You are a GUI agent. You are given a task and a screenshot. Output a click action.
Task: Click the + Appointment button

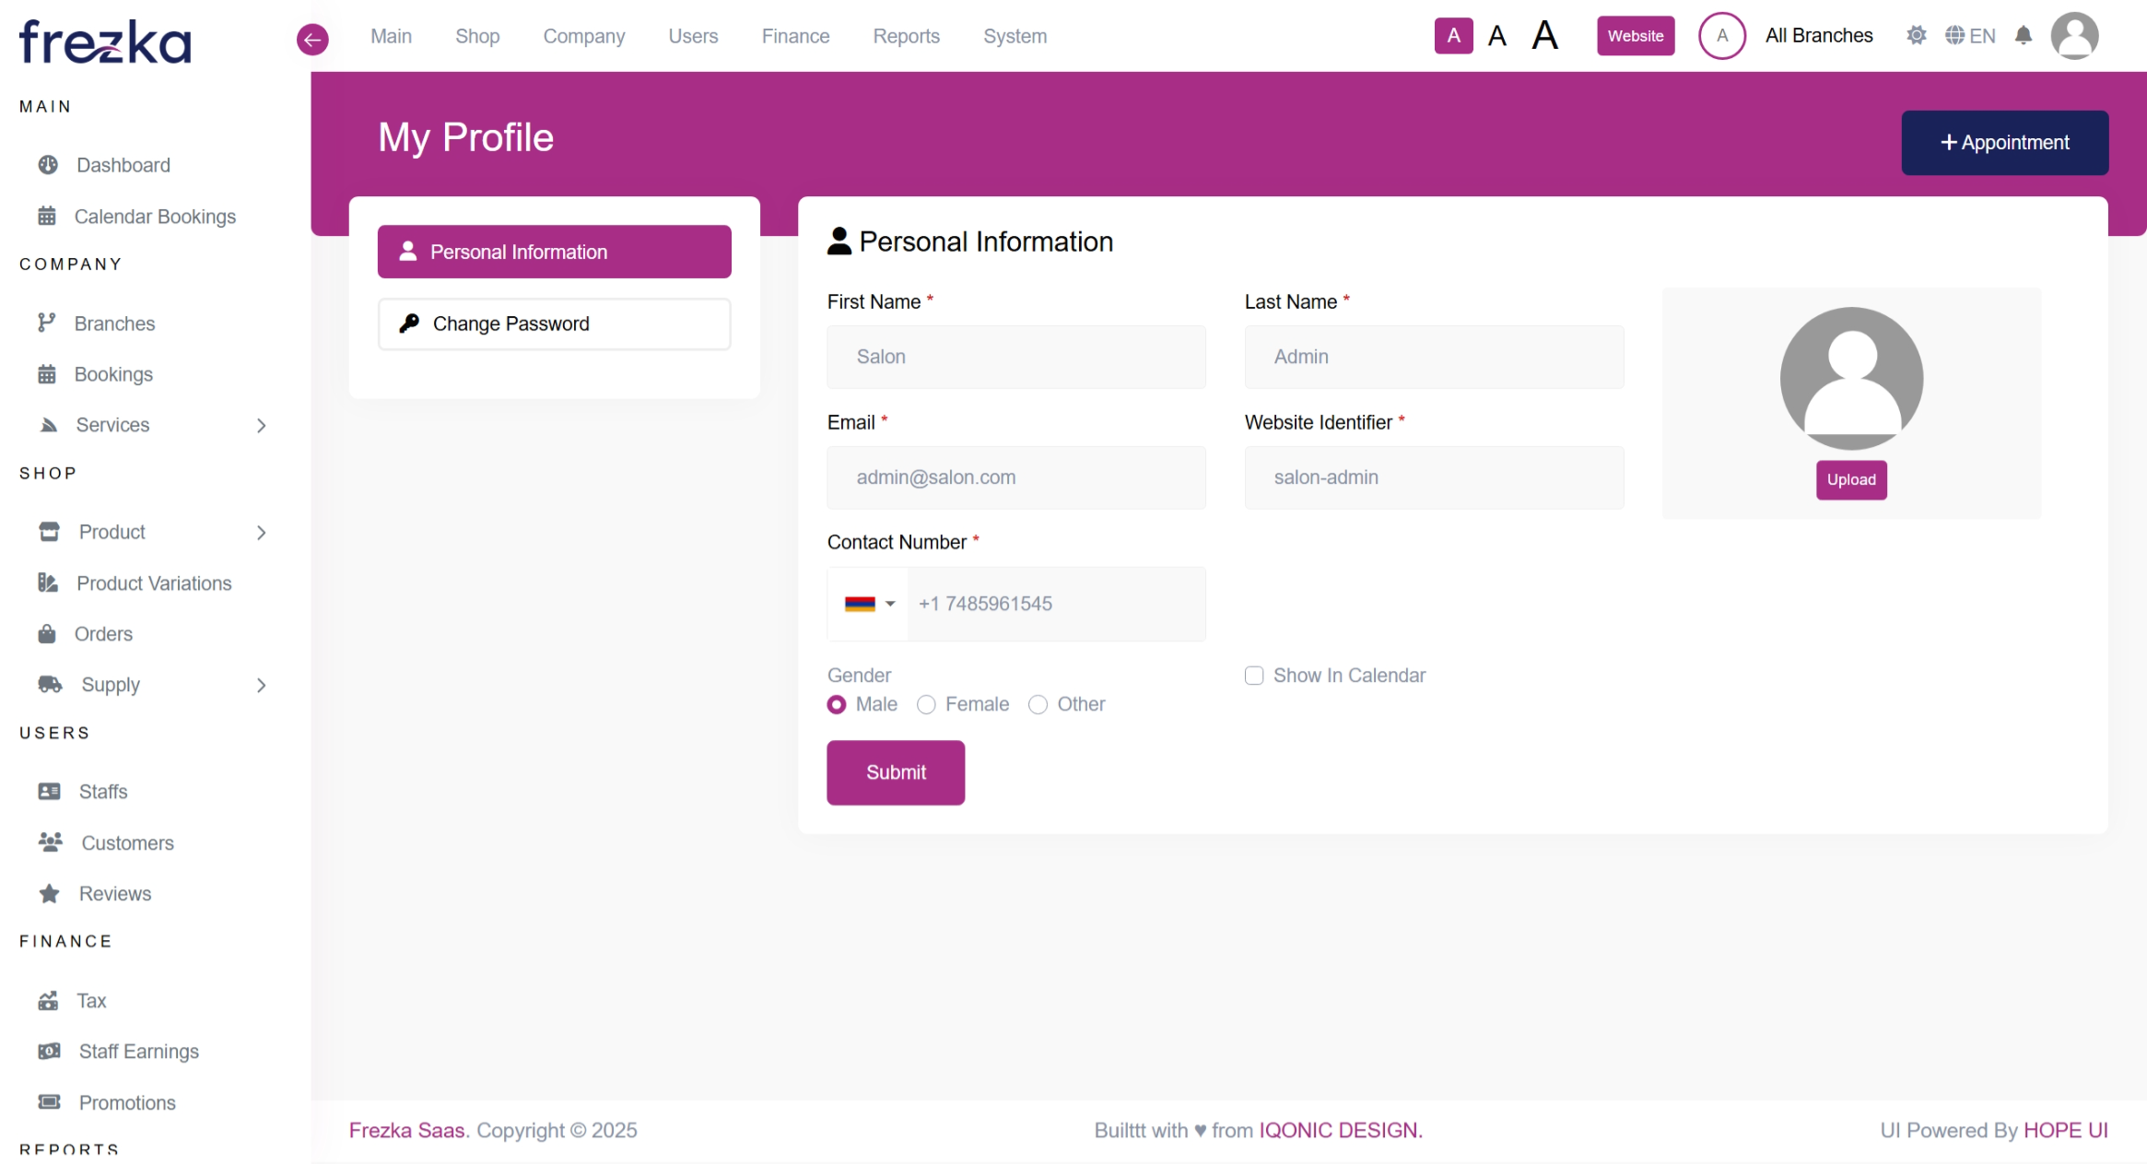(x=2004, y=143)
